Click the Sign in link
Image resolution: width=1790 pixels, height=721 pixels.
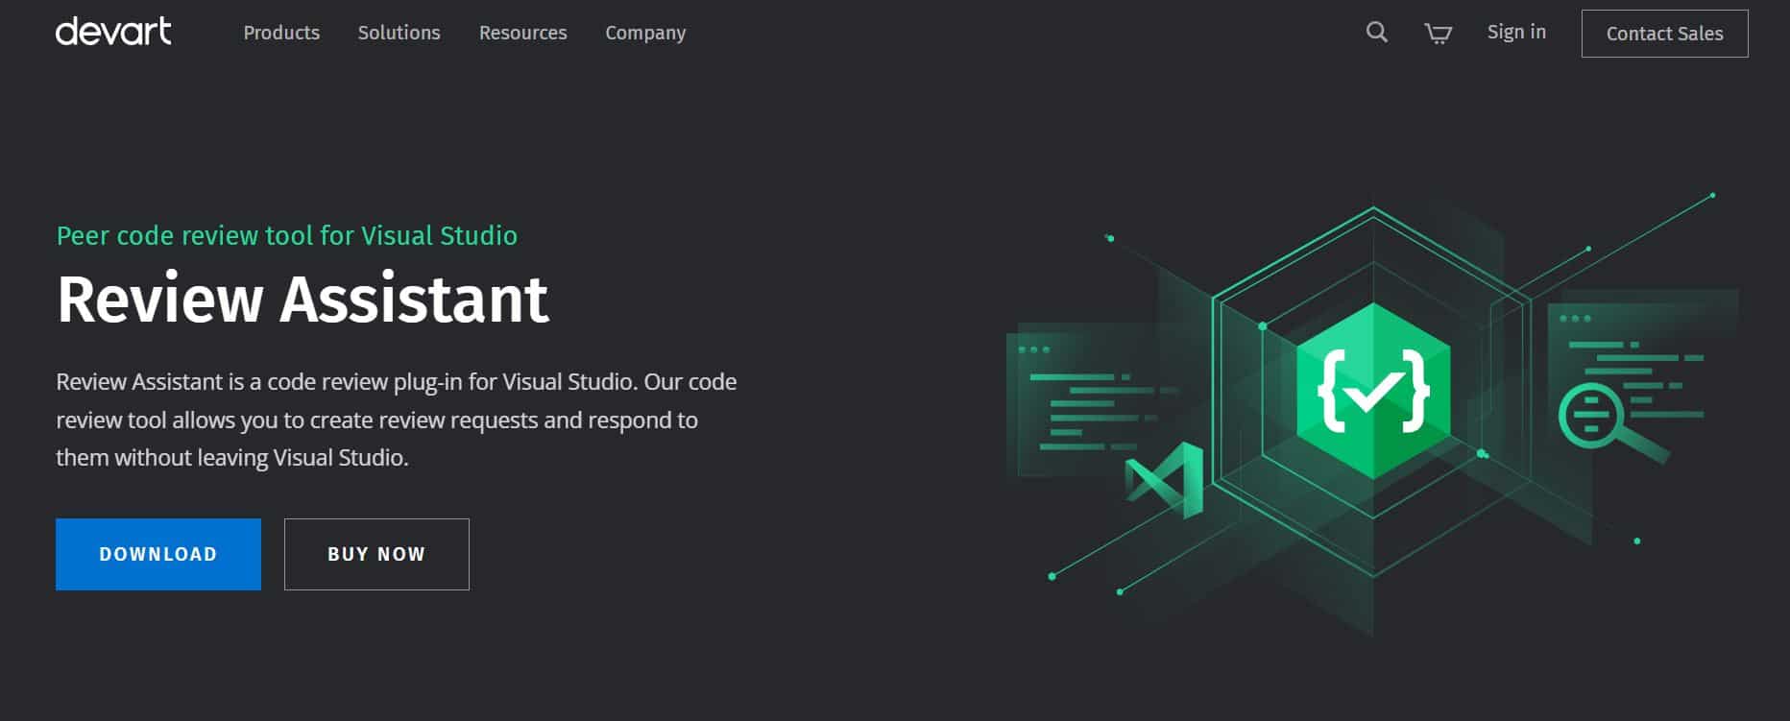(x=1516, y=32)
